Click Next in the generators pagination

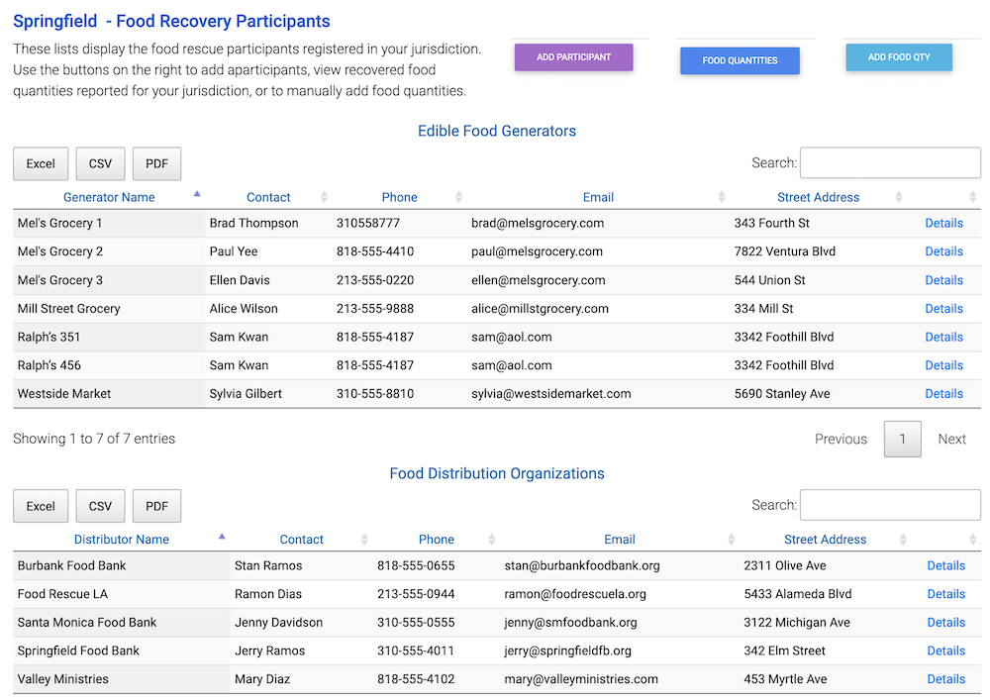(x=951, y=440)
